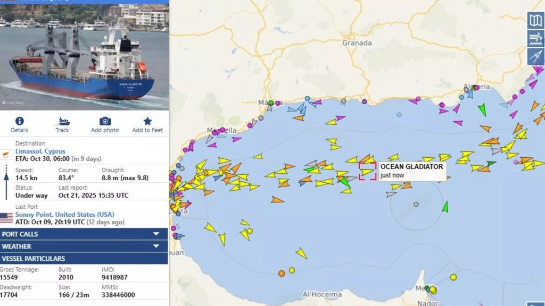This screenshot has height=306, width=545.
Task: Select the Granada city label on map
Action: click(357, 43)
